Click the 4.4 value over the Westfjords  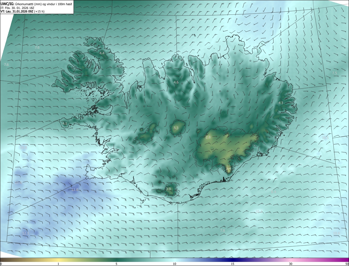coord(102,53)
